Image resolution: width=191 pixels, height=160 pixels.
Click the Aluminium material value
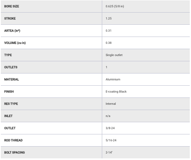coord(113,79)
